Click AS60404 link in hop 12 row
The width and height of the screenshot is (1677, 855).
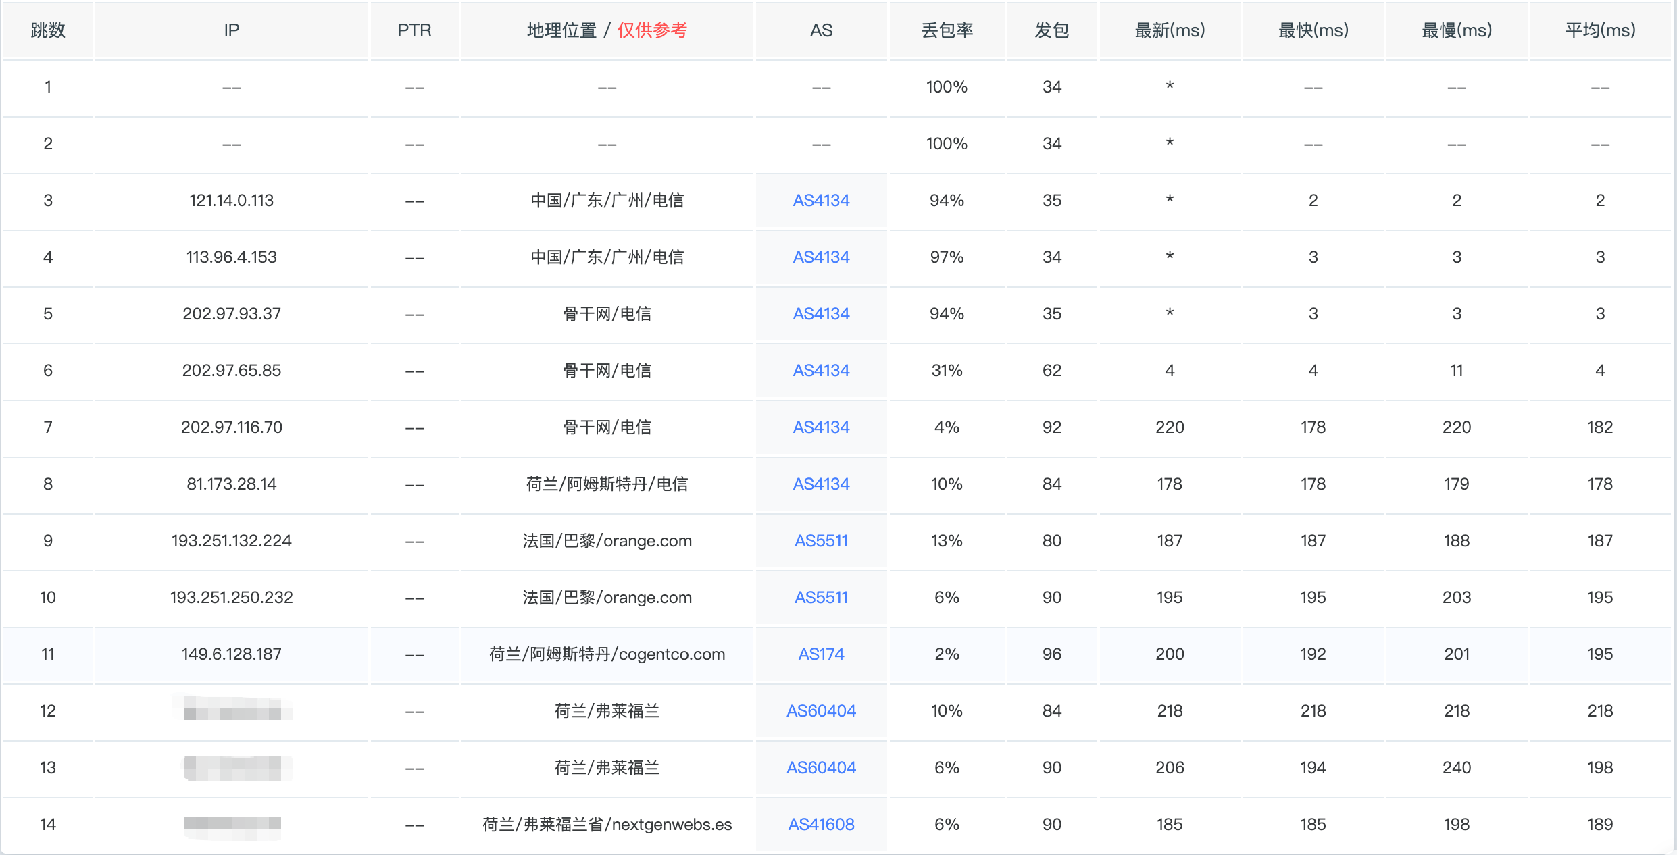click(x=821, y=711)
